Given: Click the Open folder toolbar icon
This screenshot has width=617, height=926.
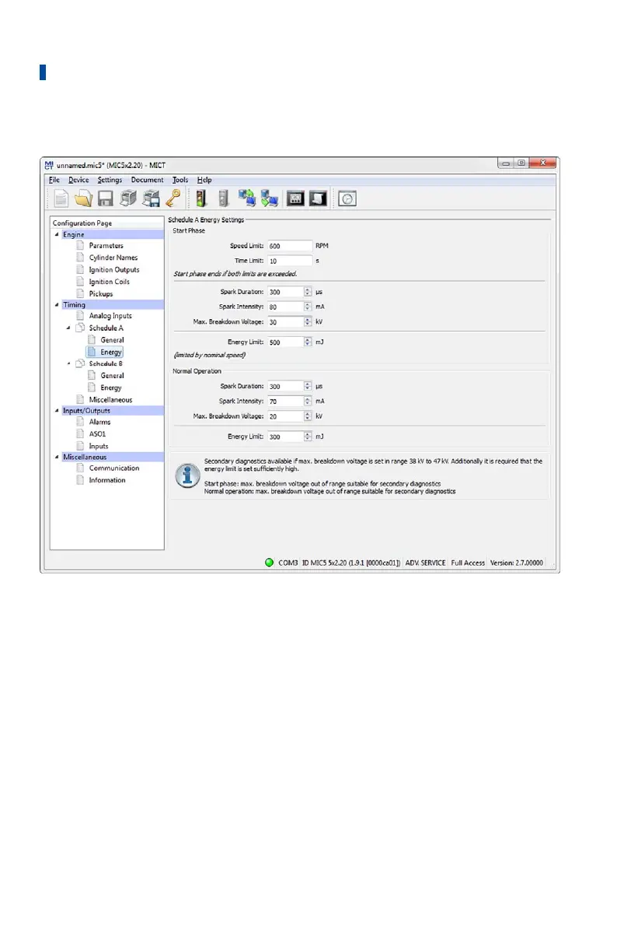Looking at the screenshot, I should click(83, 198).
